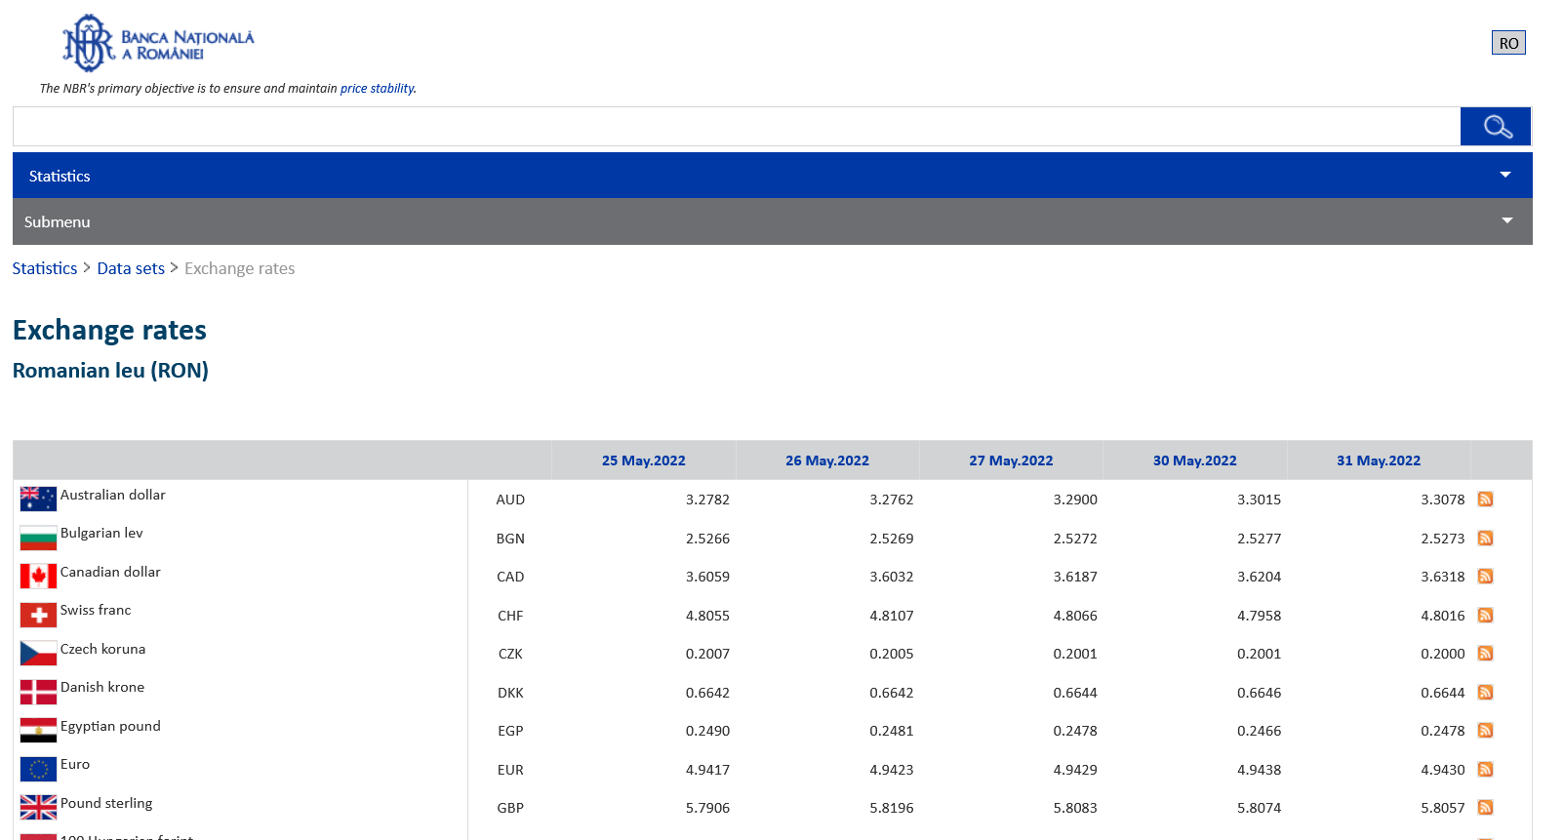Open the RSS feed for Euro

click(x=1485, y=770)
